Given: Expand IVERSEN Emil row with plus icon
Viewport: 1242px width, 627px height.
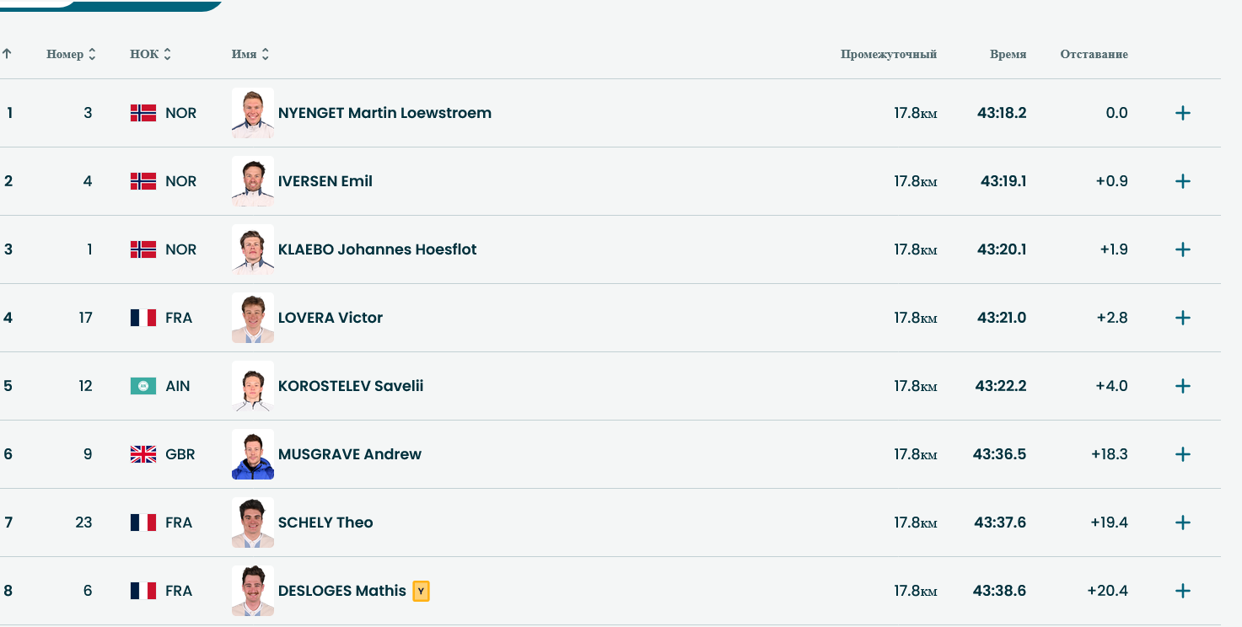Looking at the screenshot, I should point(1182,181).
